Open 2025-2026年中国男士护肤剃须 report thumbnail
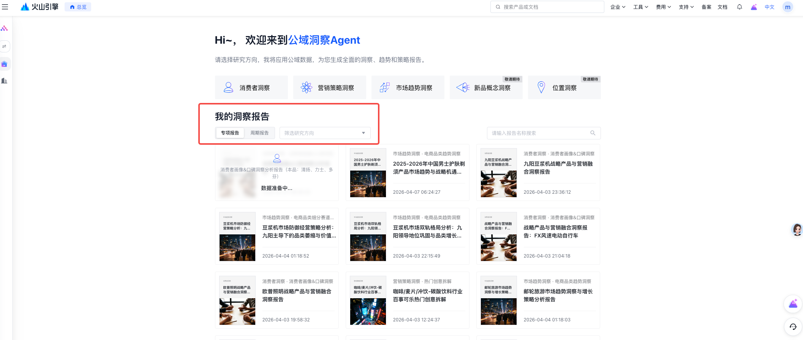The height and width of the screenshot is (340, 803). [368, 173]
